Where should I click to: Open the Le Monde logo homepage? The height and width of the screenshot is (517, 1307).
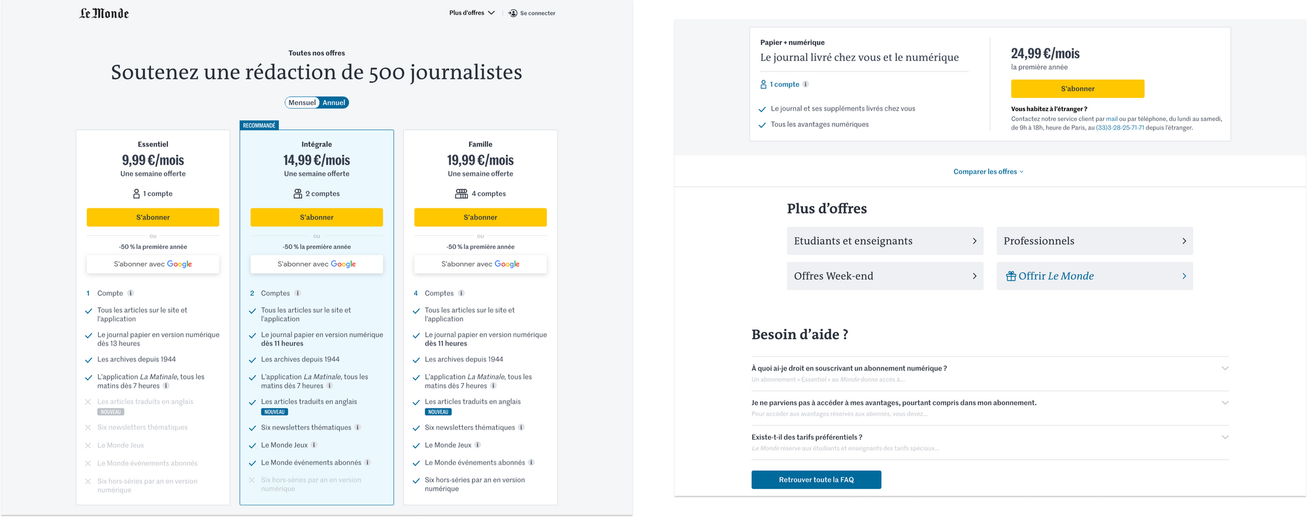(x=105, y=13)
